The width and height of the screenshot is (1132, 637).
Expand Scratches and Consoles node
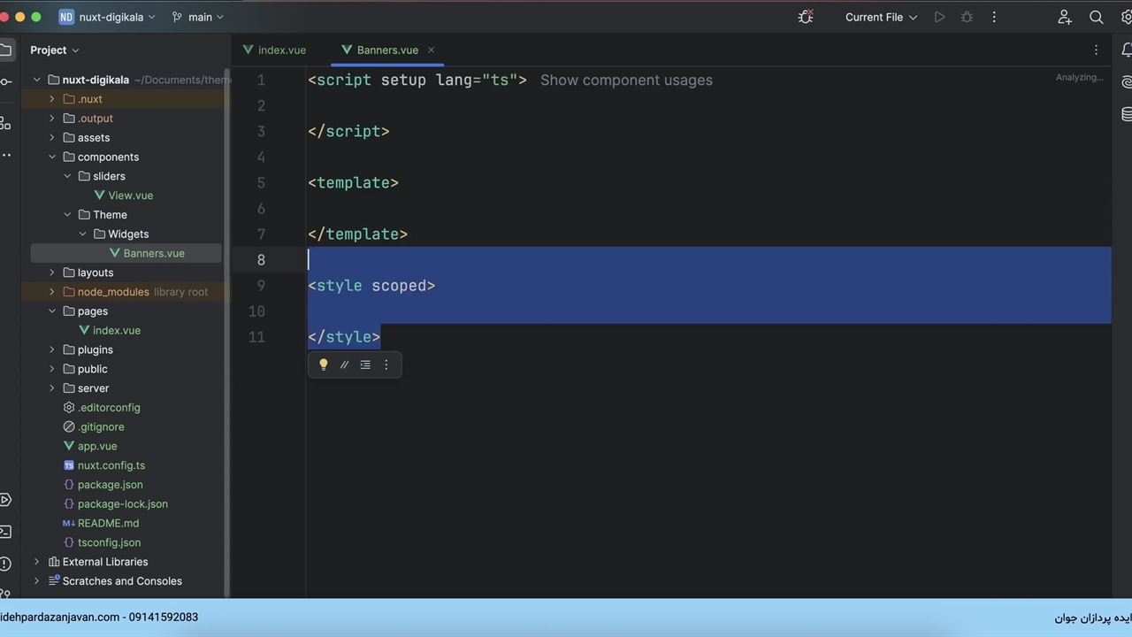pyautogui.click(x=36, y=581)
